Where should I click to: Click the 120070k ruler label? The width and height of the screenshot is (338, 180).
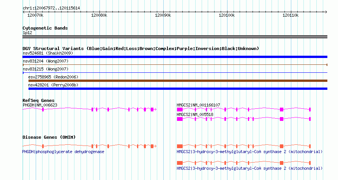[35, 16]
